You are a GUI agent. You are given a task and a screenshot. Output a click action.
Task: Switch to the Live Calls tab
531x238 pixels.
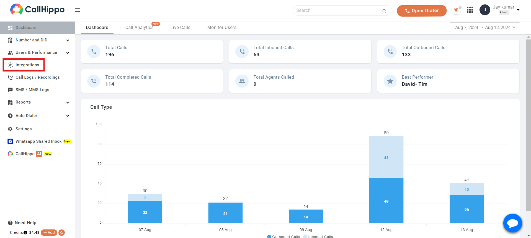click(x=180, y=28)
